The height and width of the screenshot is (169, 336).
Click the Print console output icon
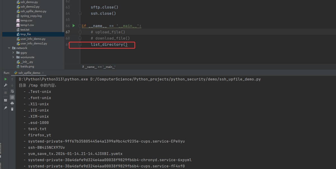click(x=12, y=103)
